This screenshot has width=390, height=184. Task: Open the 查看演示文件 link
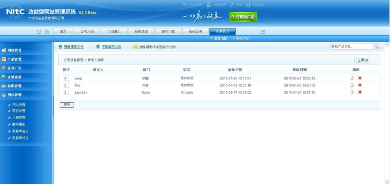tap(74, 47)
